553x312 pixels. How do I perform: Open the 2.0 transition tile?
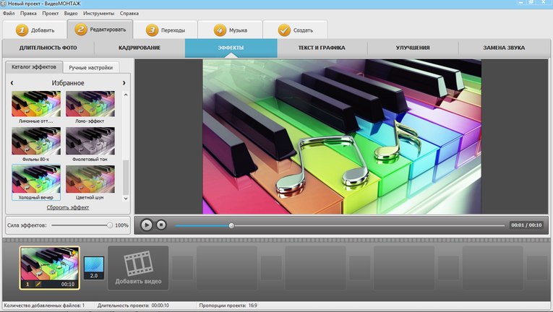coord(94,268)
